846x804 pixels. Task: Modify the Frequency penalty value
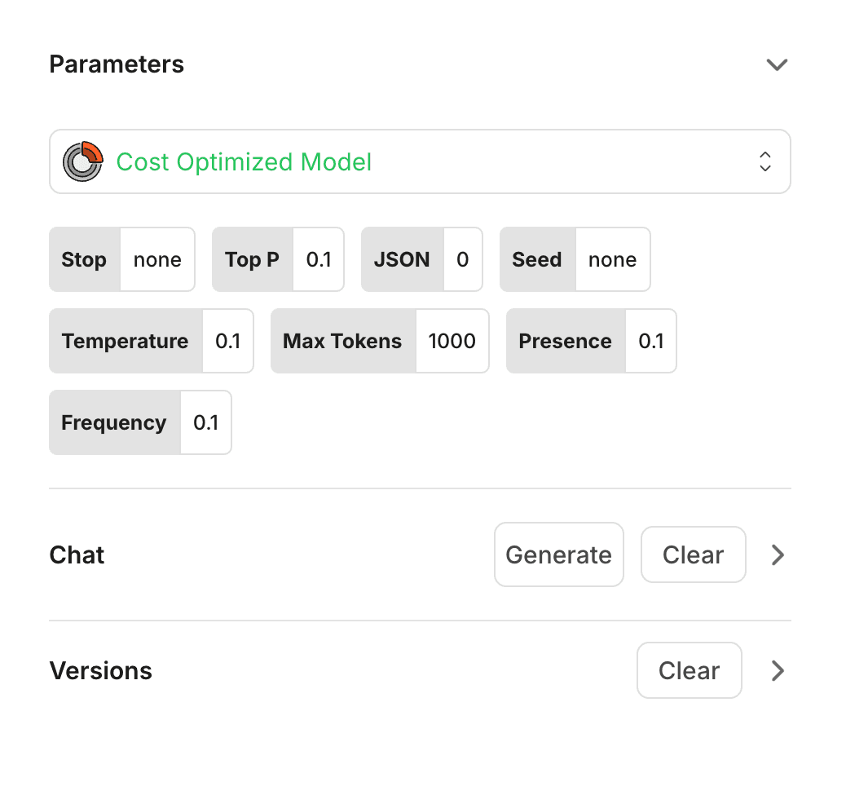click(x=205, y=423)
